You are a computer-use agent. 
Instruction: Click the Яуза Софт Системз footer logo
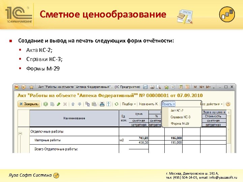[34, 175]
